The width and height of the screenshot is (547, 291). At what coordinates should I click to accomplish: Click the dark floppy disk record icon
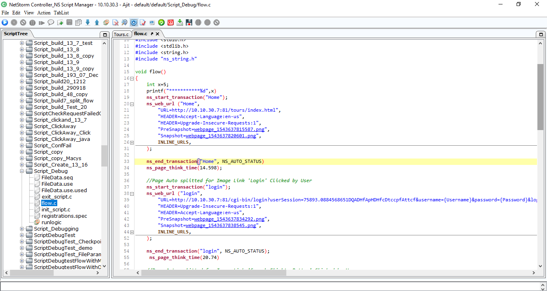tap(189, 22)
